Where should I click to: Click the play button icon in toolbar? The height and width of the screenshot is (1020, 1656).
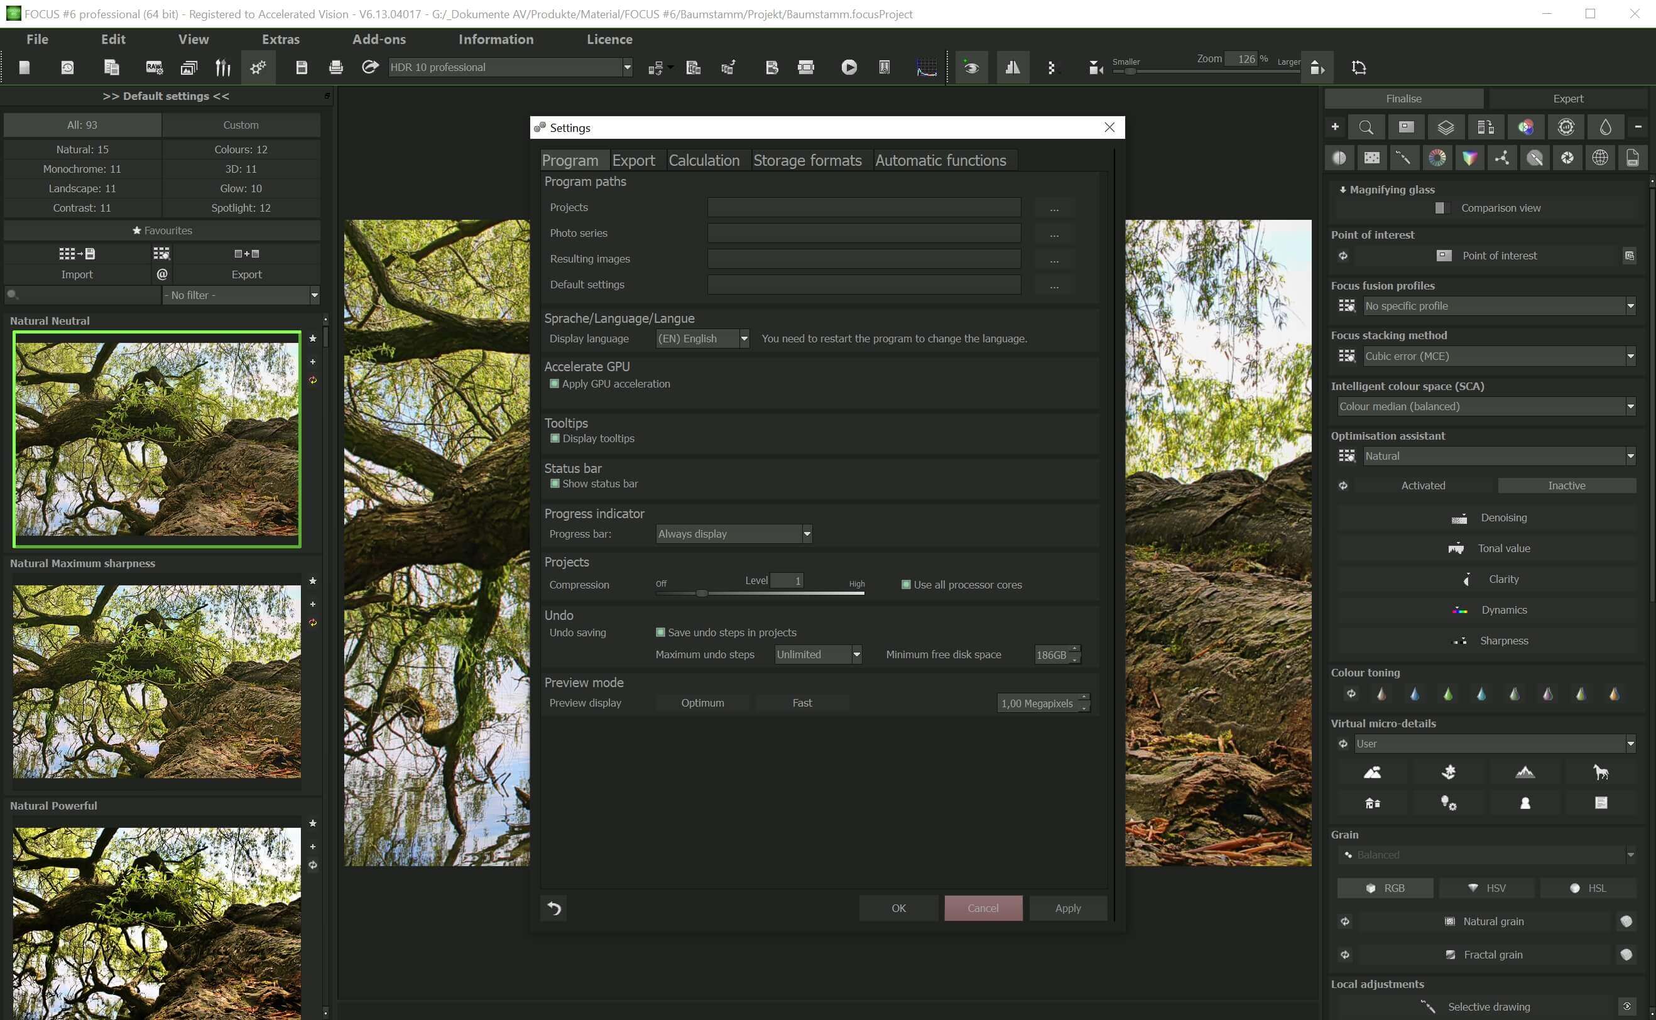pos(849,67)
